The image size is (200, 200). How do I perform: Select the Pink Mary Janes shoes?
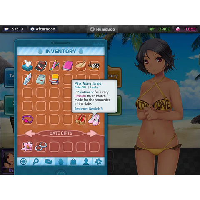(x=94, y=120)
